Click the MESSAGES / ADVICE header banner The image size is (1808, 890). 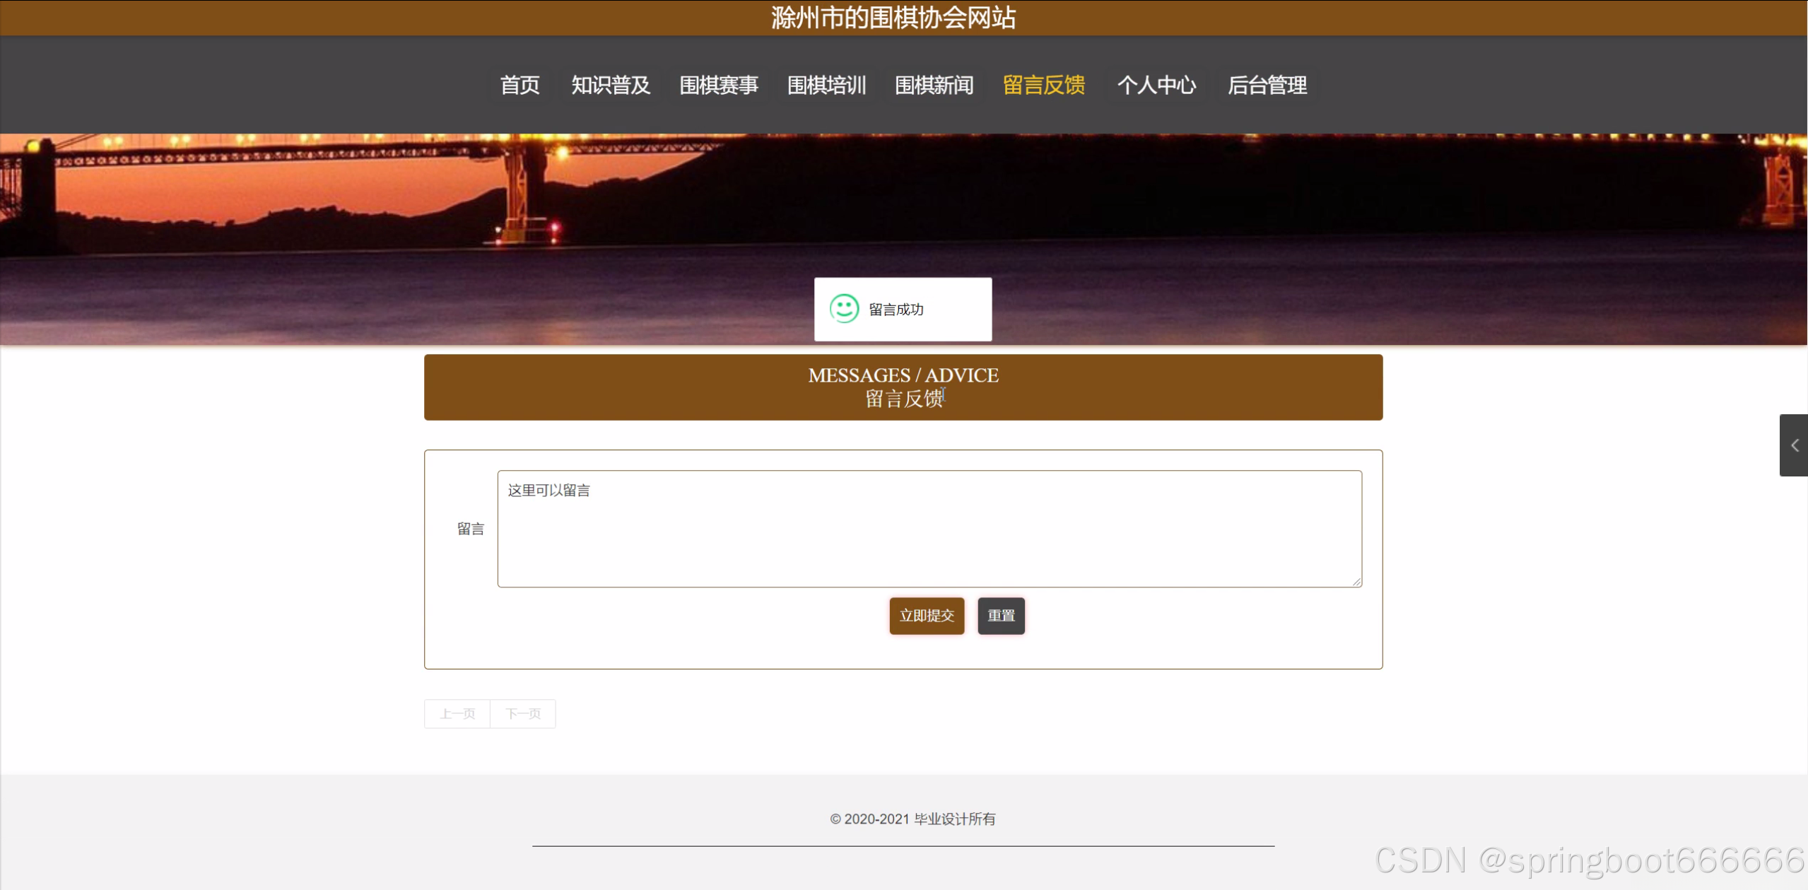[903, 387]
